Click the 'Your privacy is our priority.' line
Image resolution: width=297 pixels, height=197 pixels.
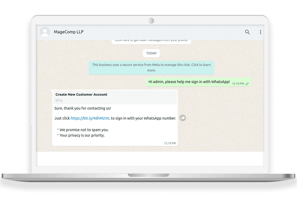click(x=82, y=135)
